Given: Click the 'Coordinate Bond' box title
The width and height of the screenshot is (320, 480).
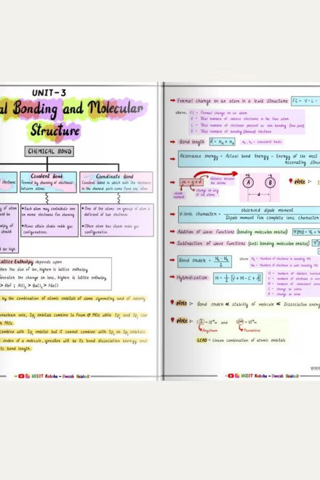Looking at the screenshot, I should click(114, 177).
